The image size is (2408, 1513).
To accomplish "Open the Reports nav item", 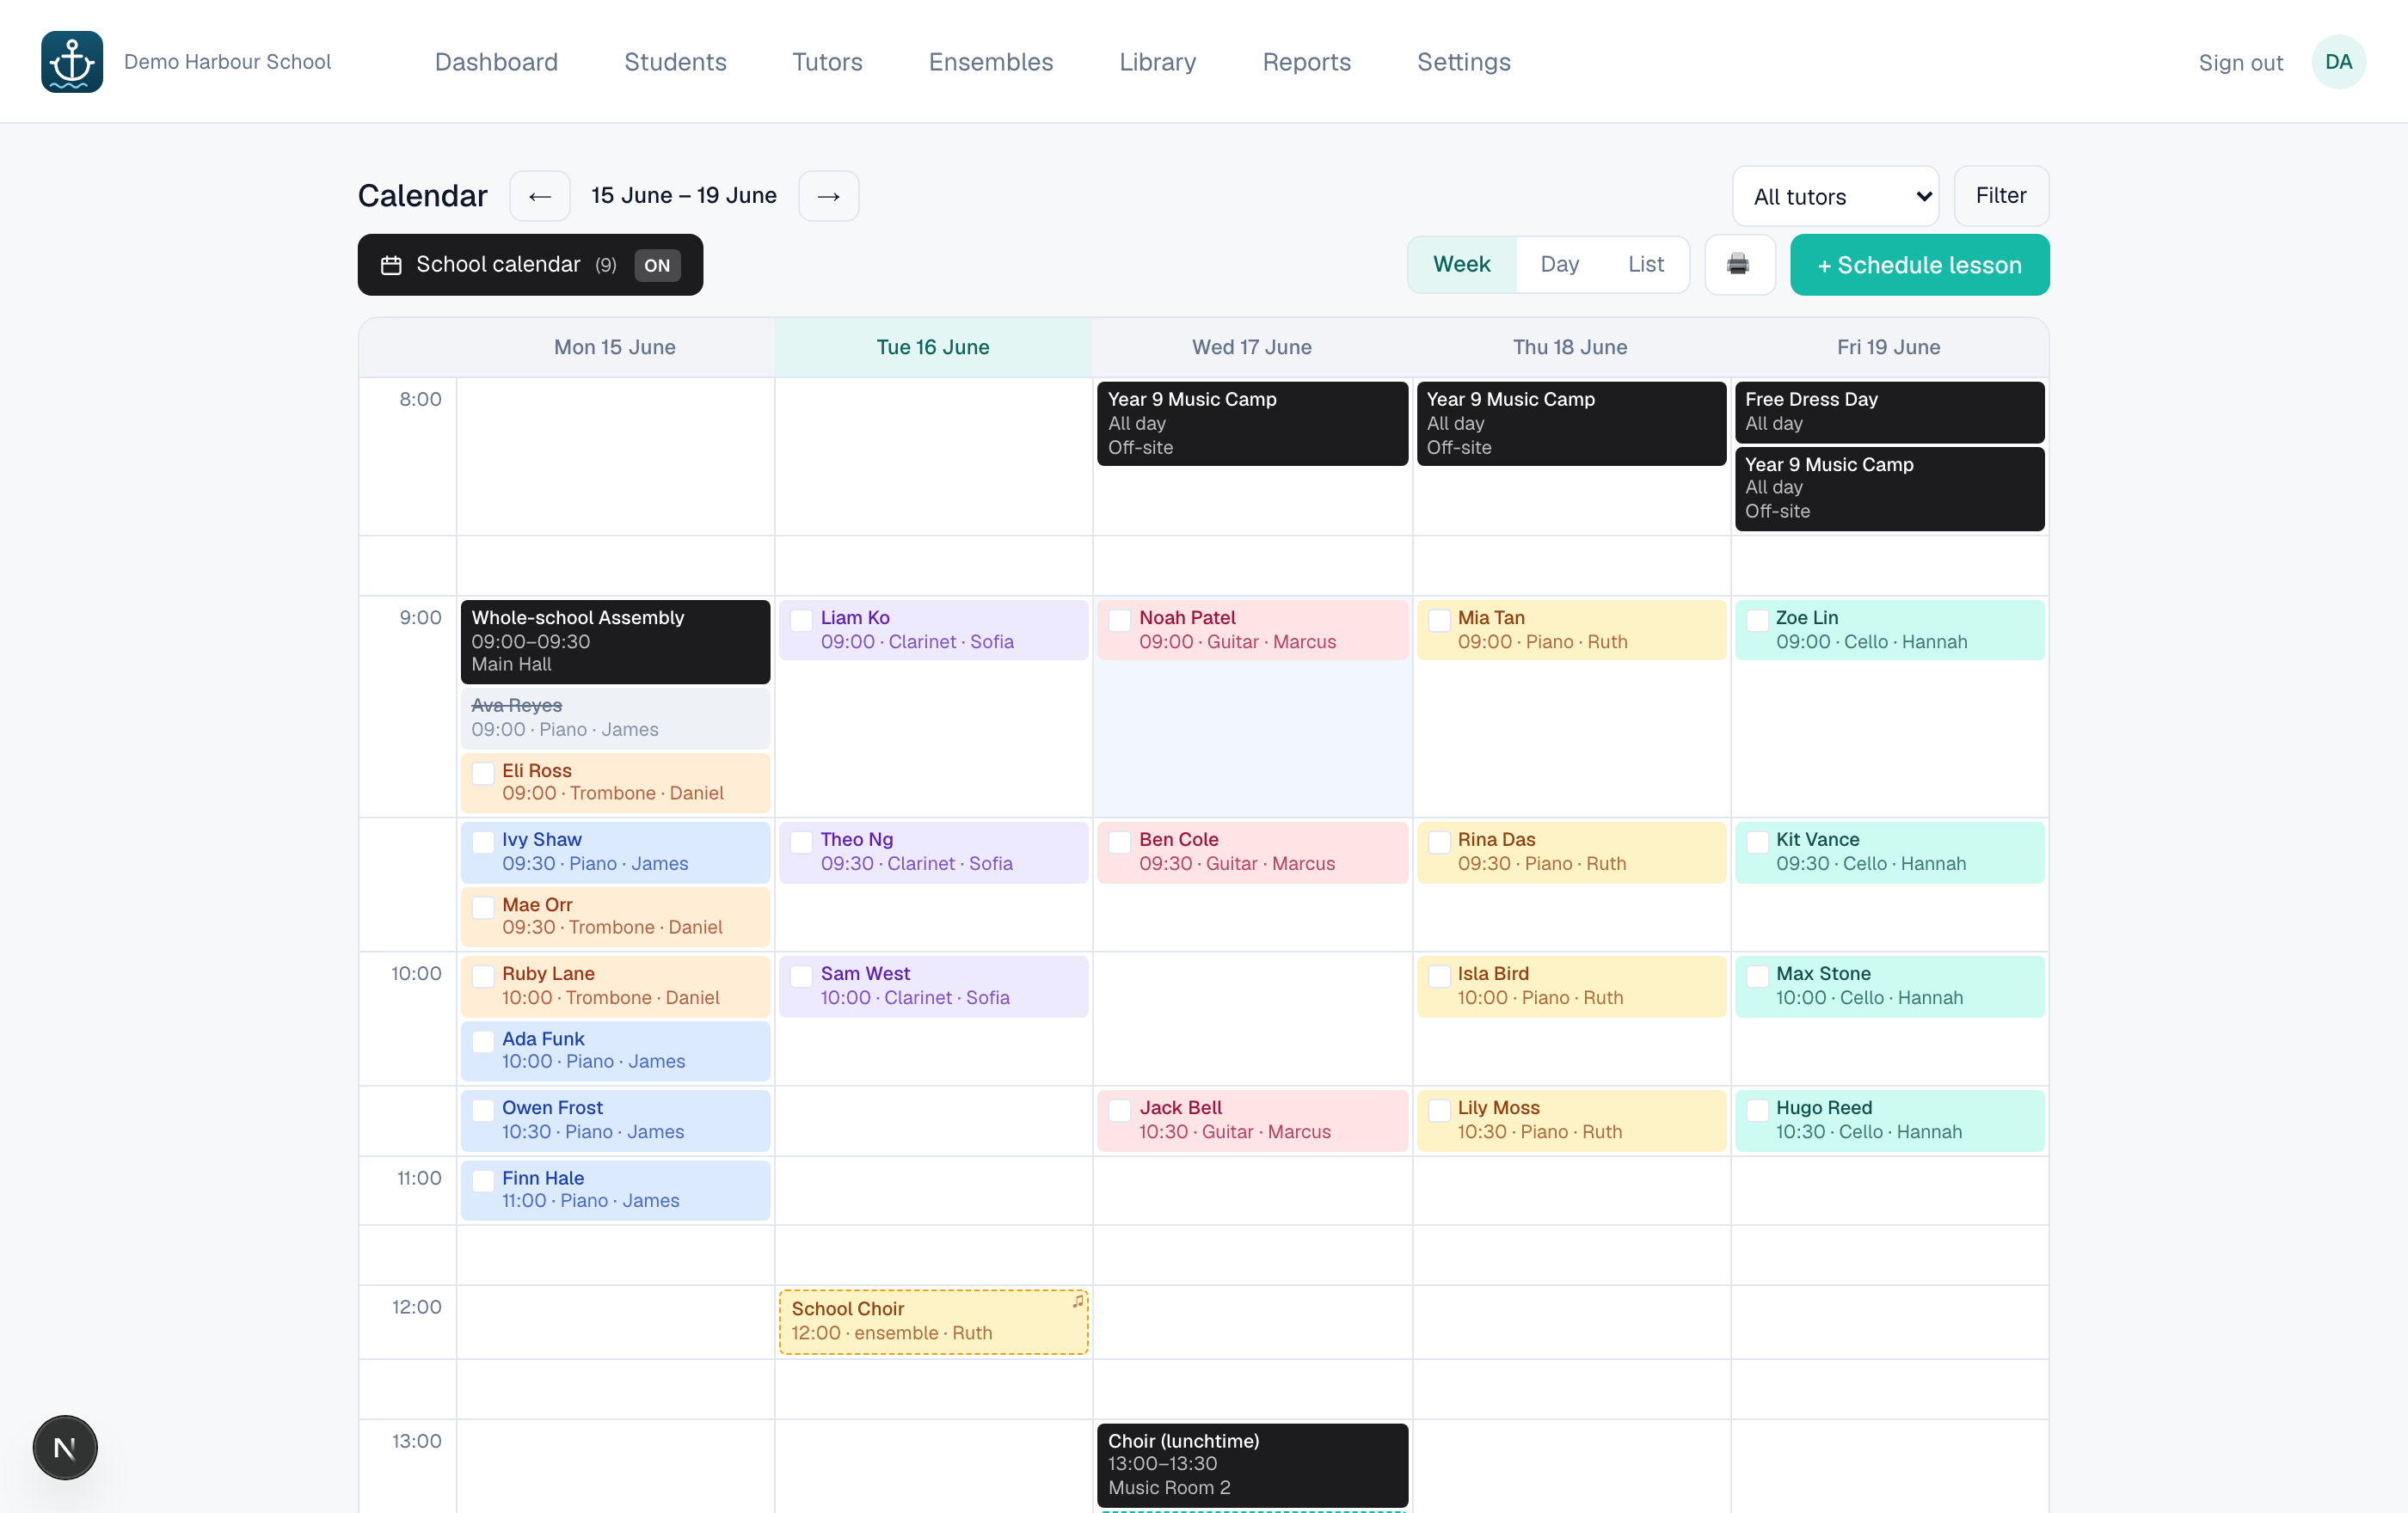I will [1306, 62].
